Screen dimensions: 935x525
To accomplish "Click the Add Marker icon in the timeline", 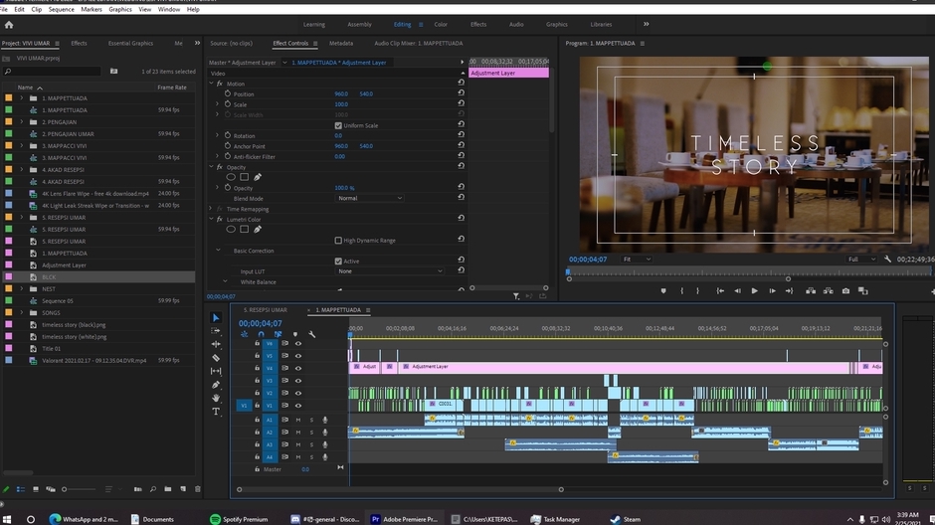I will 294,334.
